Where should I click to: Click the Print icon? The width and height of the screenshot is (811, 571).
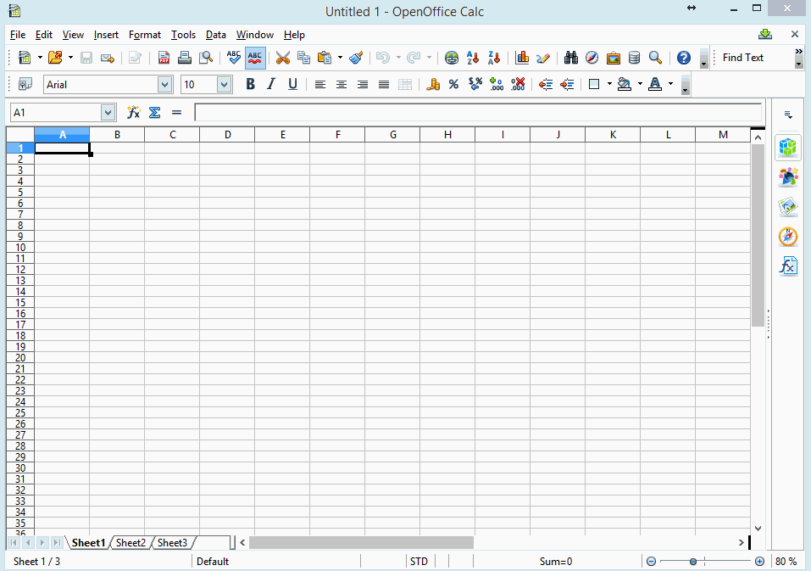click(185, 58)
